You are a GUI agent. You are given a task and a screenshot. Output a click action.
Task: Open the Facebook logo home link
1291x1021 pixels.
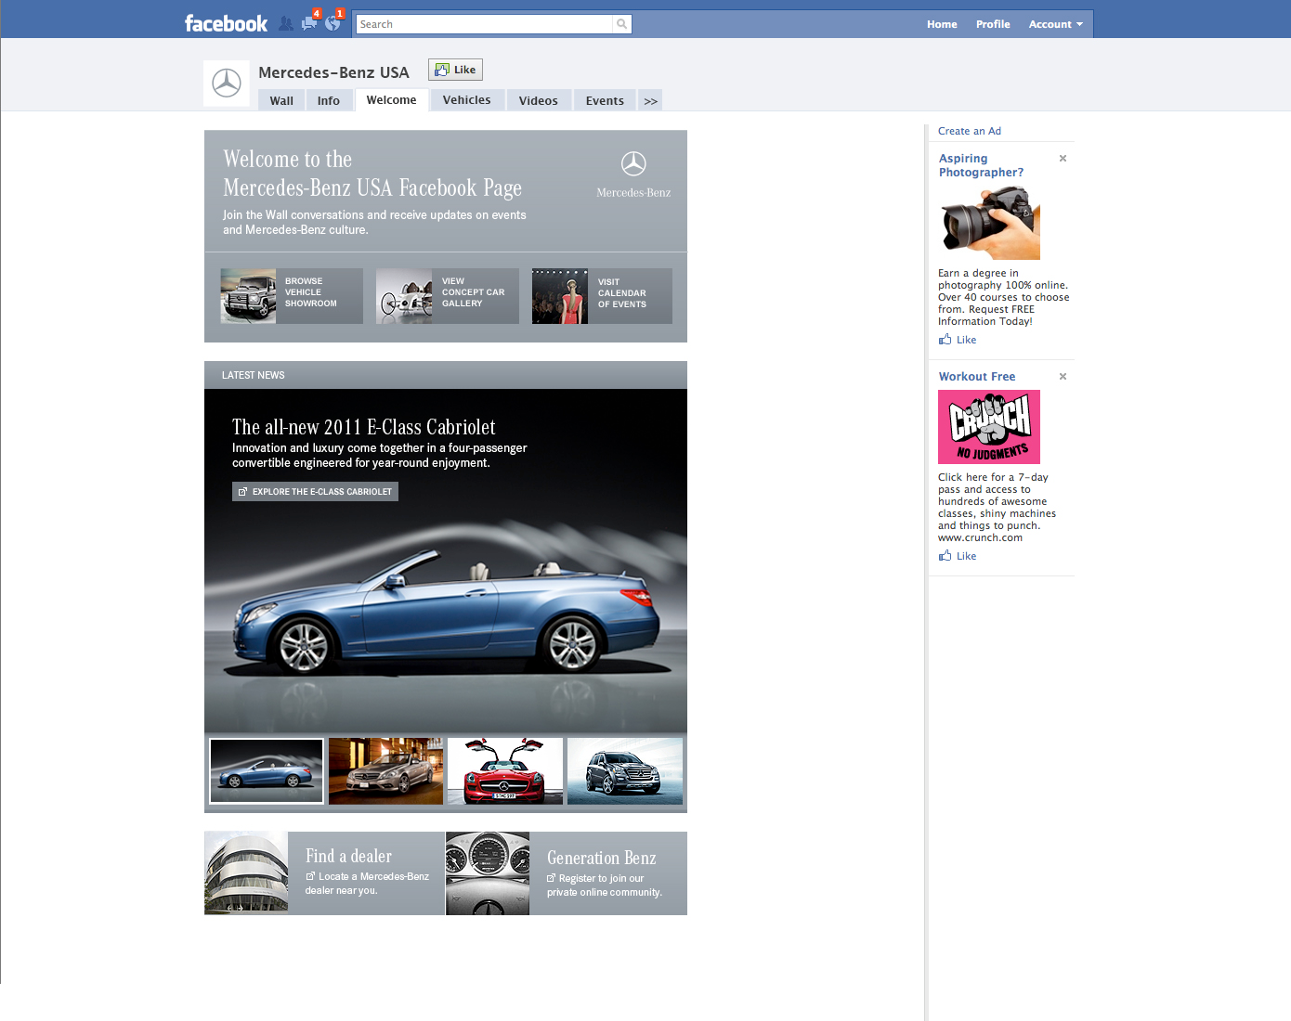click(x=226, y=23)
